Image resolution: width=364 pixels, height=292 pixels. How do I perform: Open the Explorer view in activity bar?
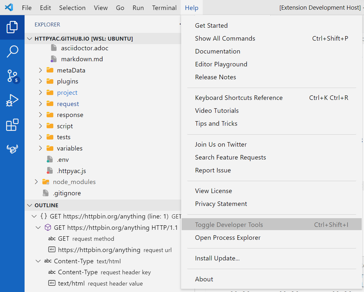pyautogui.click(x=12, y=27)
